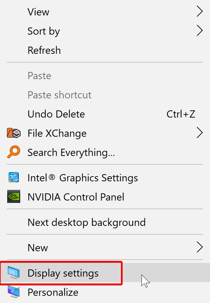Expand the View submenu arrow
Viewport: 210px width, 303px height.
199,12
